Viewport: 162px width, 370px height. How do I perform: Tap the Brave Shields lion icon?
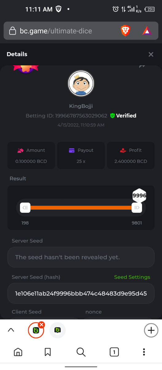[x=125, y=31]
